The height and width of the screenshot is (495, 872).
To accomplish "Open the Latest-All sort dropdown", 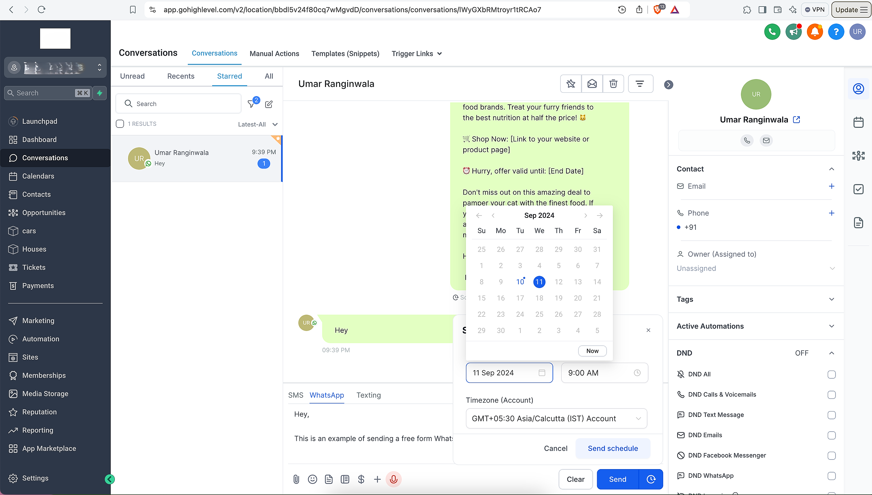I will click(258, 124).
